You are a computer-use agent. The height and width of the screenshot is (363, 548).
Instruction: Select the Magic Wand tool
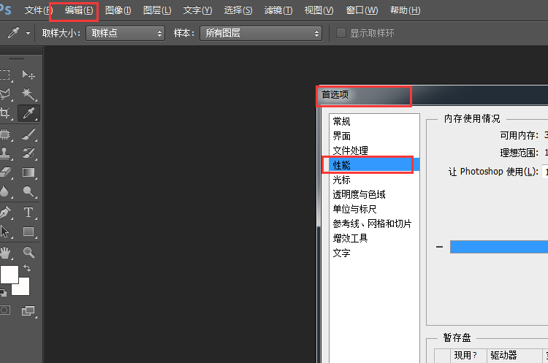tap(28, 93)
